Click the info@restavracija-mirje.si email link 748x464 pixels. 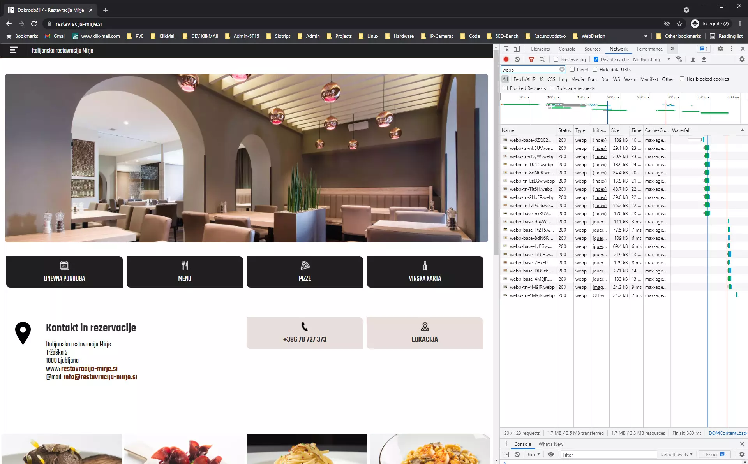pos(100,377)
